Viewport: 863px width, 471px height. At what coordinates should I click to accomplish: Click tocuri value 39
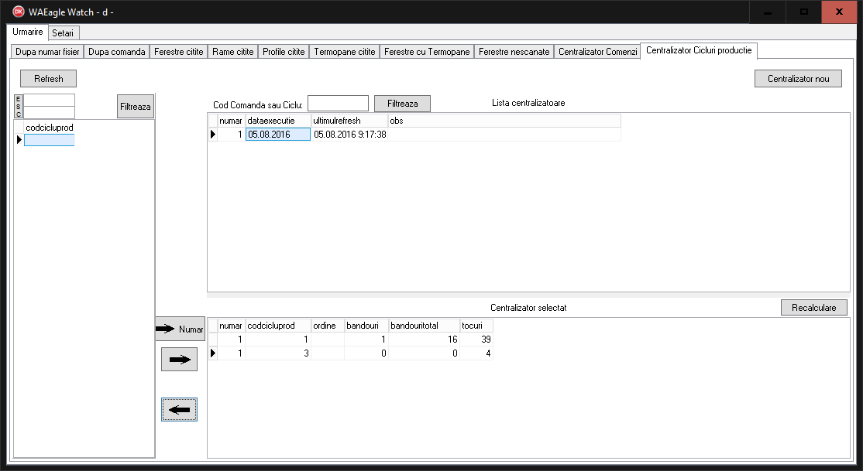[476, 340]
